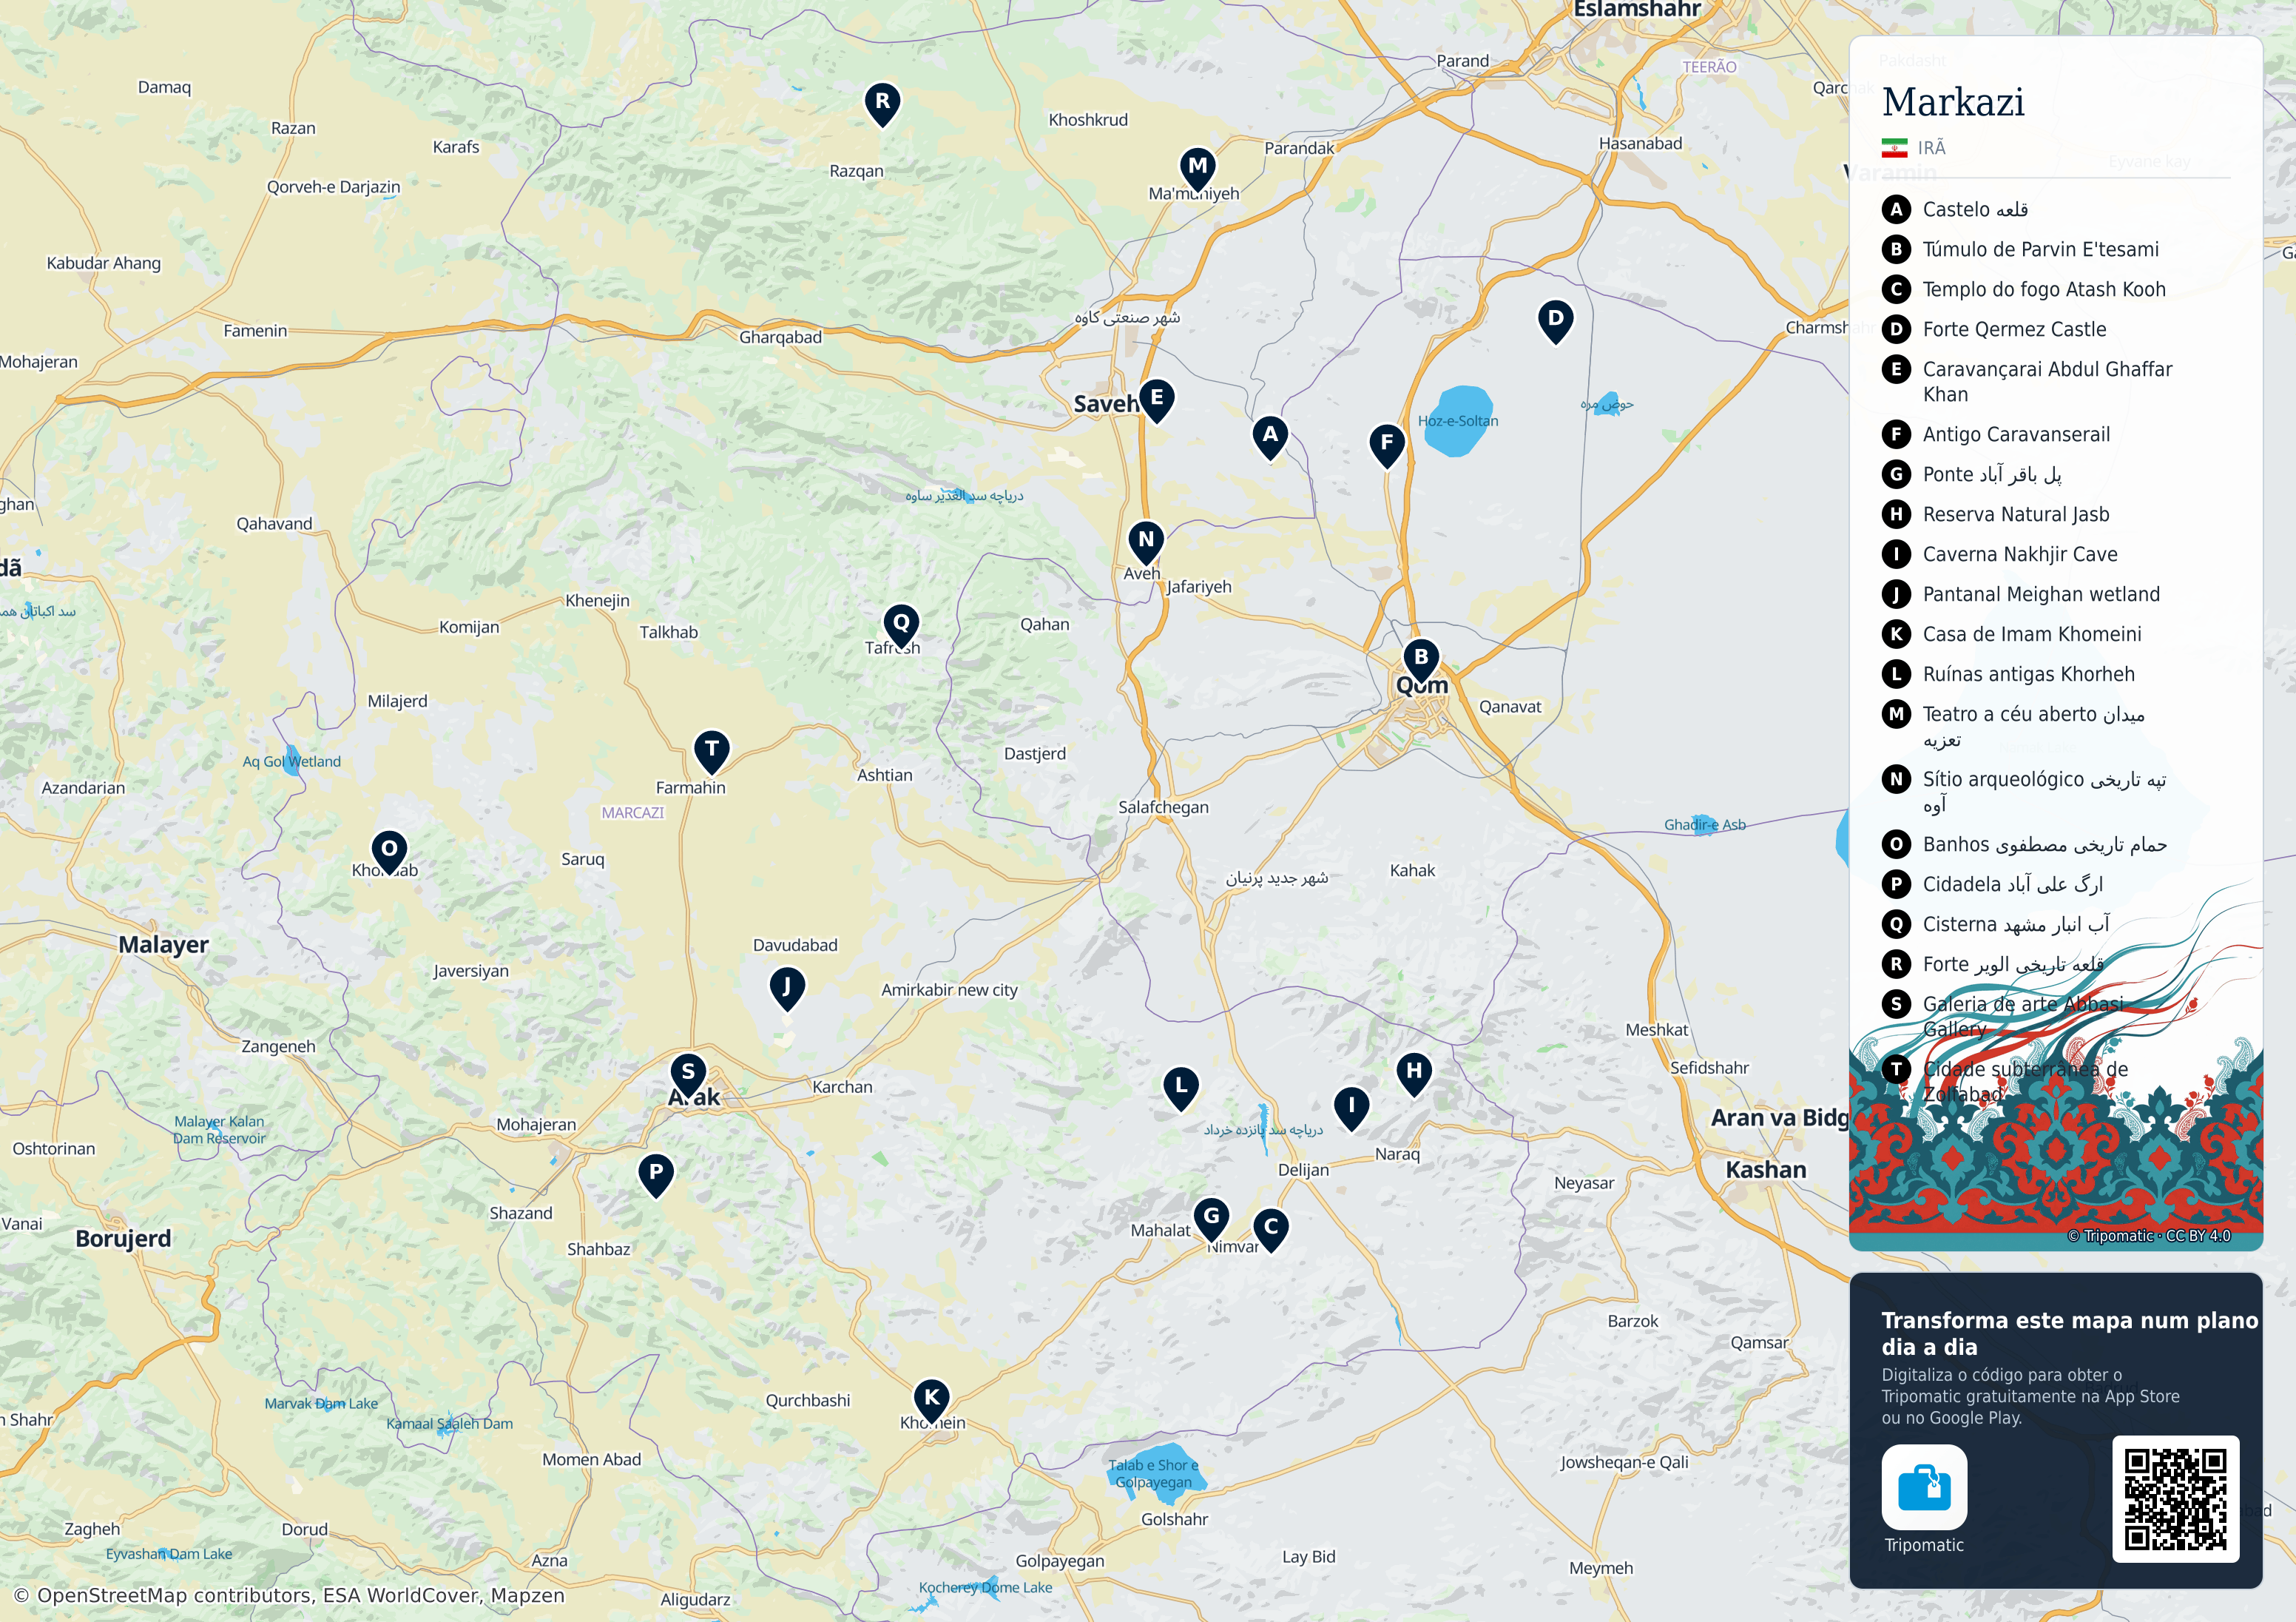2296x1622 pixels.
Task: Choose Forte Qermez Castle in legend
Action: pyautogui.click(x=1994, y=329)
